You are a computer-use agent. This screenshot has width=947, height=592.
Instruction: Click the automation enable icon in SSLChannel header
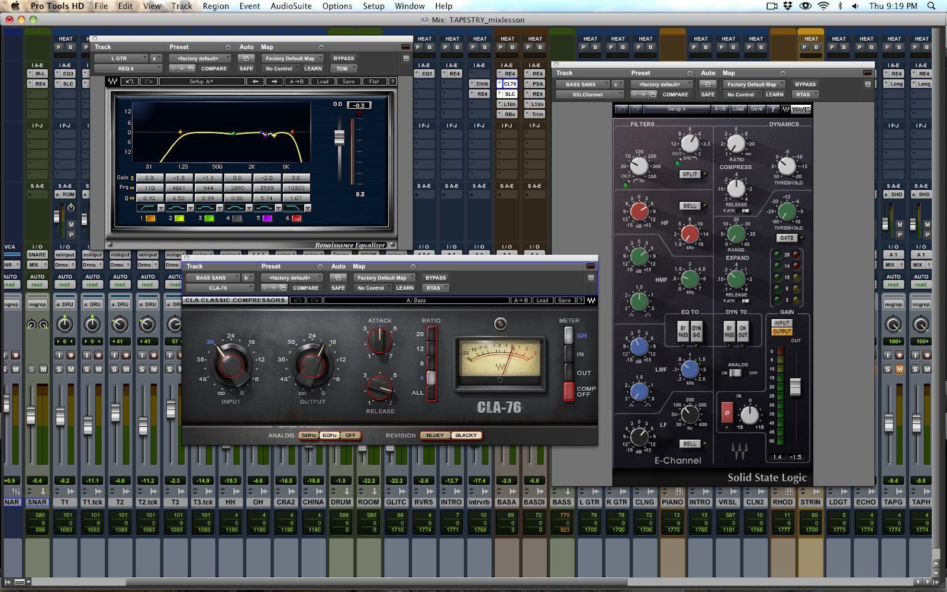[x=707, y=84]
